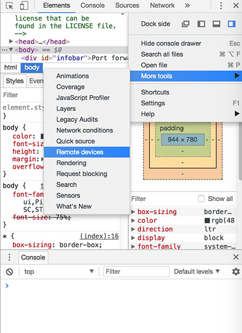Open Settings from the menu

click(186, 103)
